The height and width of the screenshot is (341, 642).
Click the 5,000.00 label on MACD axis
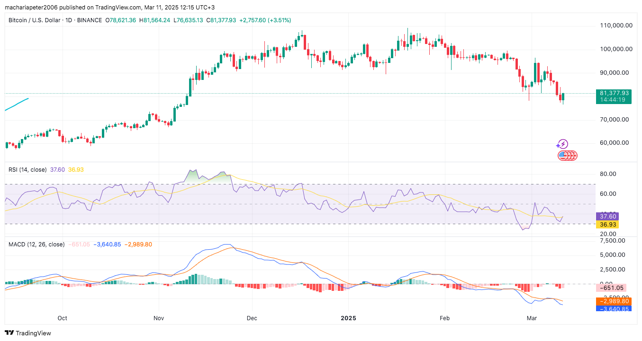pyautogui.click(x=612, y=255)
